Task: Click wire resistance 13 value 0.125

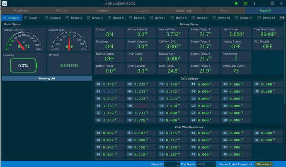Action: 173,133
